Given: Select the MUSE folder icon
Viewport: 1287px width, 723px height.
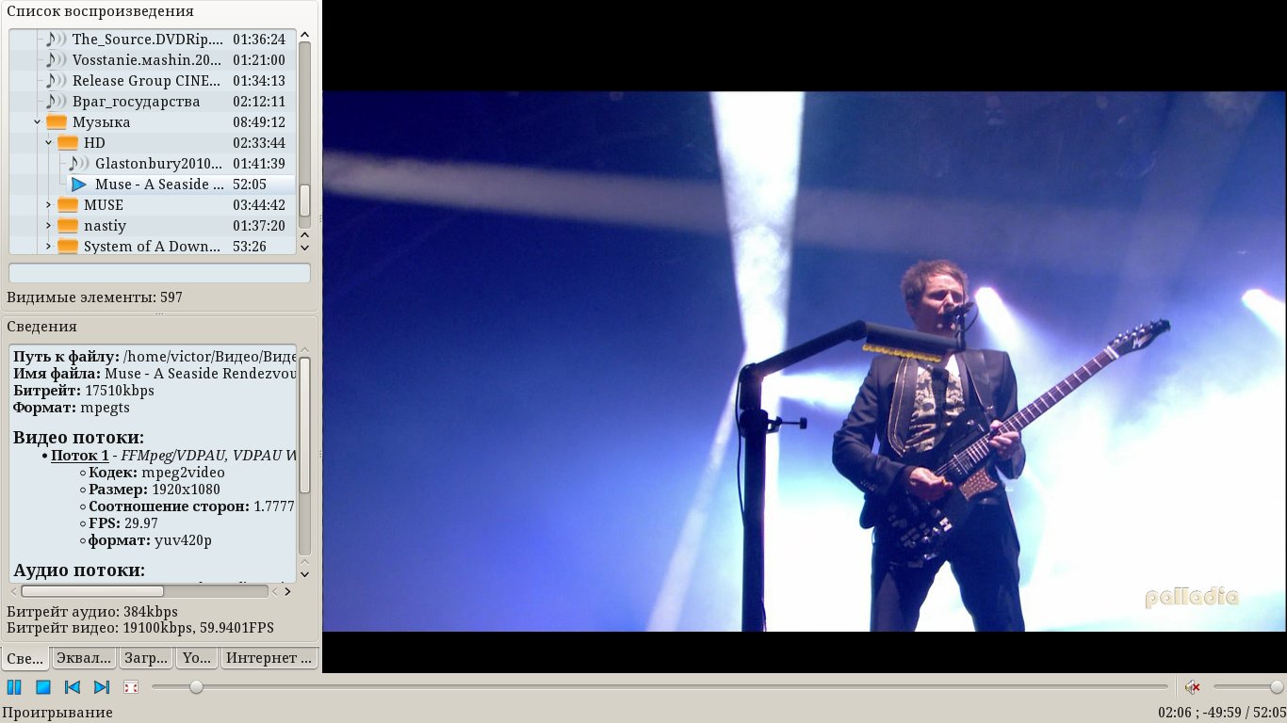Looking at the screenshot, I should [x=68, y=205].
